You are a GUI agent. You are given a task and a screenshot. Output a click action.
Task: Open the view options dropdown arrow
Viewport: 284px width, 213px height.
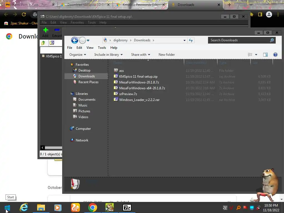[256, 55]
